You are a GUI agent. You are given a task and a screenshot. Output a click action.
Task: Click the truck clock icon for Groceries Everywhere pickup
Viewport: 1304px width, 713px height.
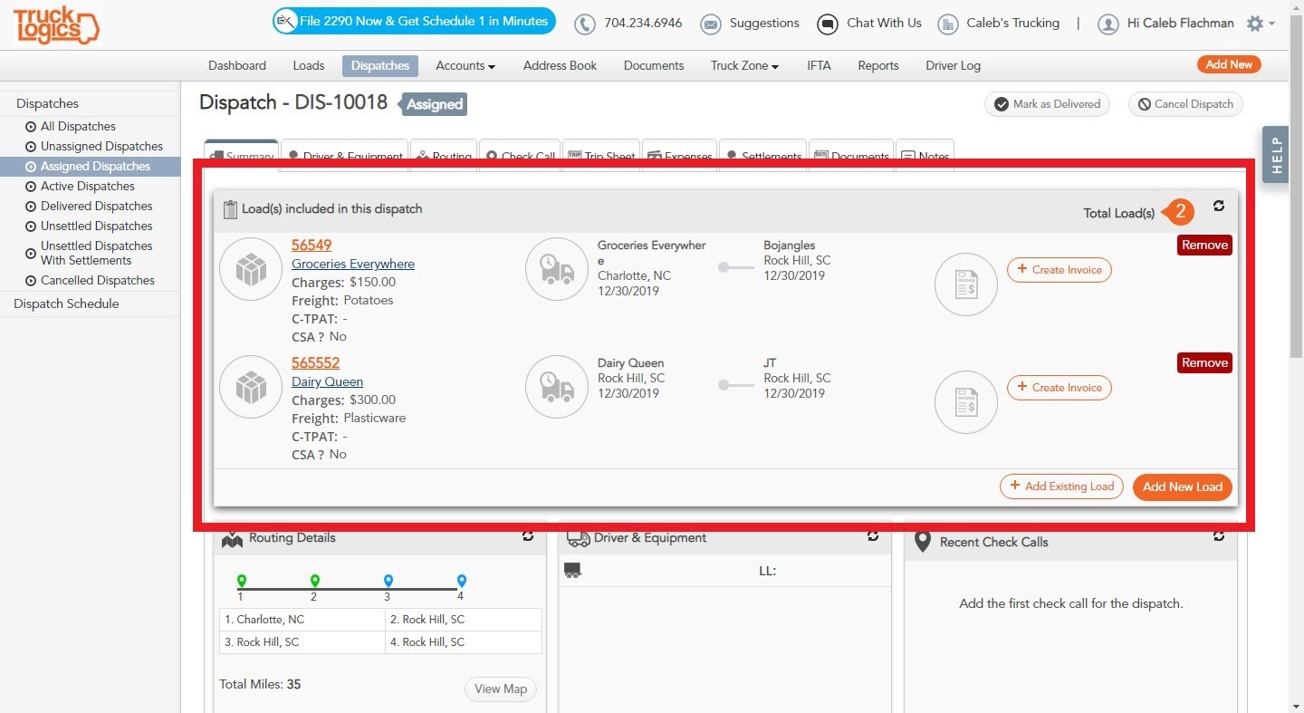point(557,269)
